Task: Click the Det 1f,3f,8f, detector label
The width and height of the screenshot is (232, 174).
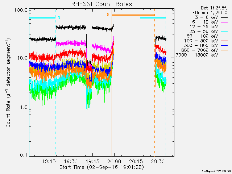Action: click(214, 8)
